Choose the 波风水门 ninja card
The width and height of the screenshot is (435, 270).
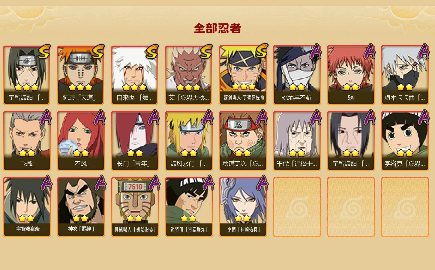click(189, 141)
